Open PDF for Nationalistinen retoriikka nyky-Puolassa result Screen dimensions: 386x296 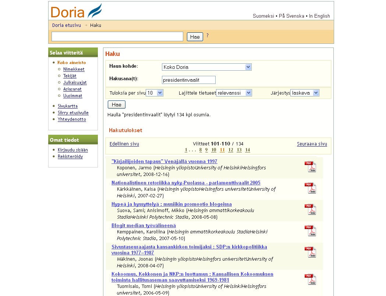[x=310, y=188]
